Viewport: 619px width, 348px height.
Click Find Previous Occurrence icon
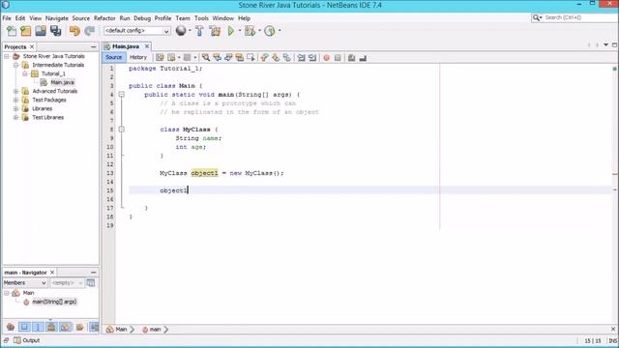click(x=217, y=58)
